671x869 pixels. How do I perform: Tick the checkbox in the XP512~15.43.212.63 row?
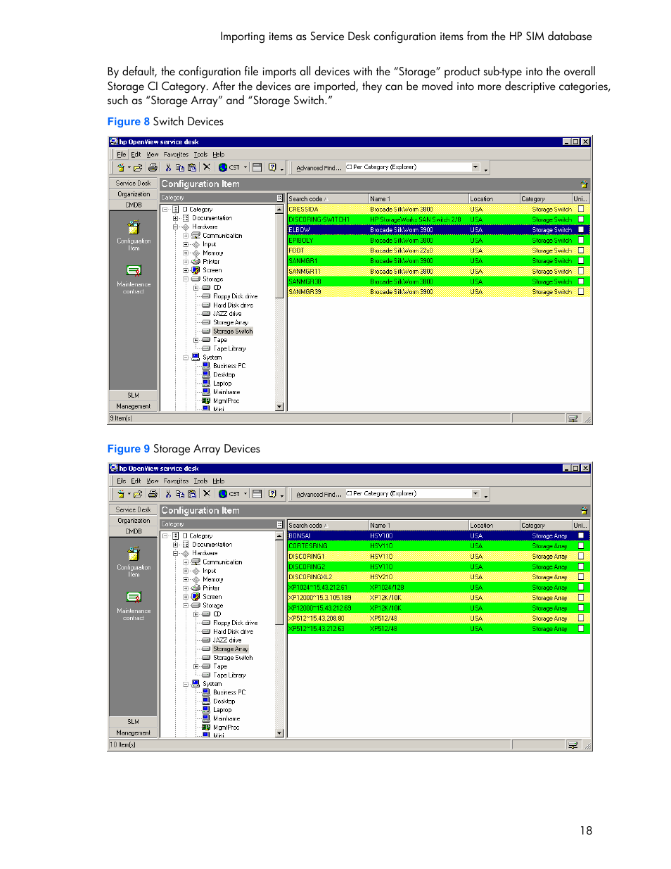(581, 628)
